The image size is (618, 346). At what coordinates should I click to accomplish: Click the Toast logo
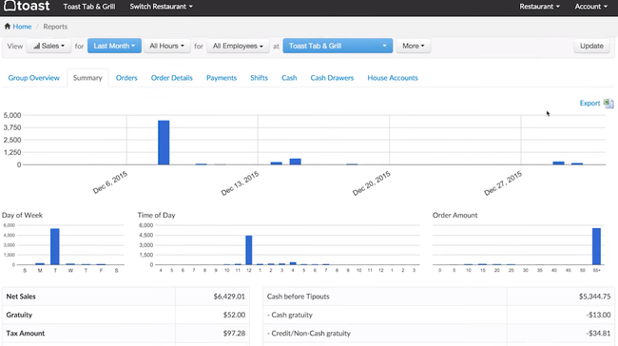tap(27, 6)
